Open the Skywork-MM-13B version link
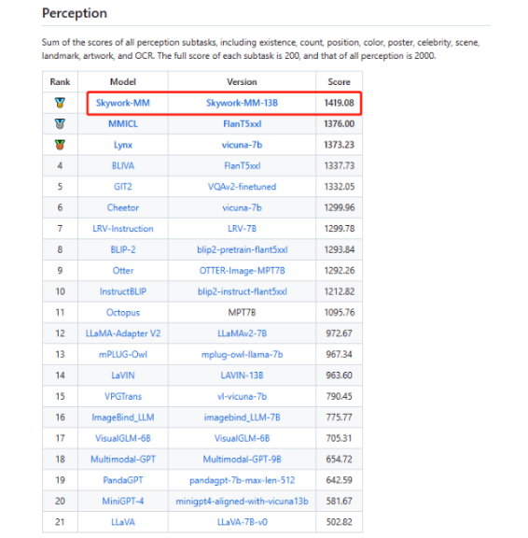The image size is (528, 538). tap(242, 103)
